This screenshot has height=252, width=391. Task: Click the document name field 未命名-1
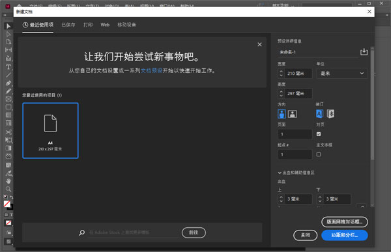318,52
